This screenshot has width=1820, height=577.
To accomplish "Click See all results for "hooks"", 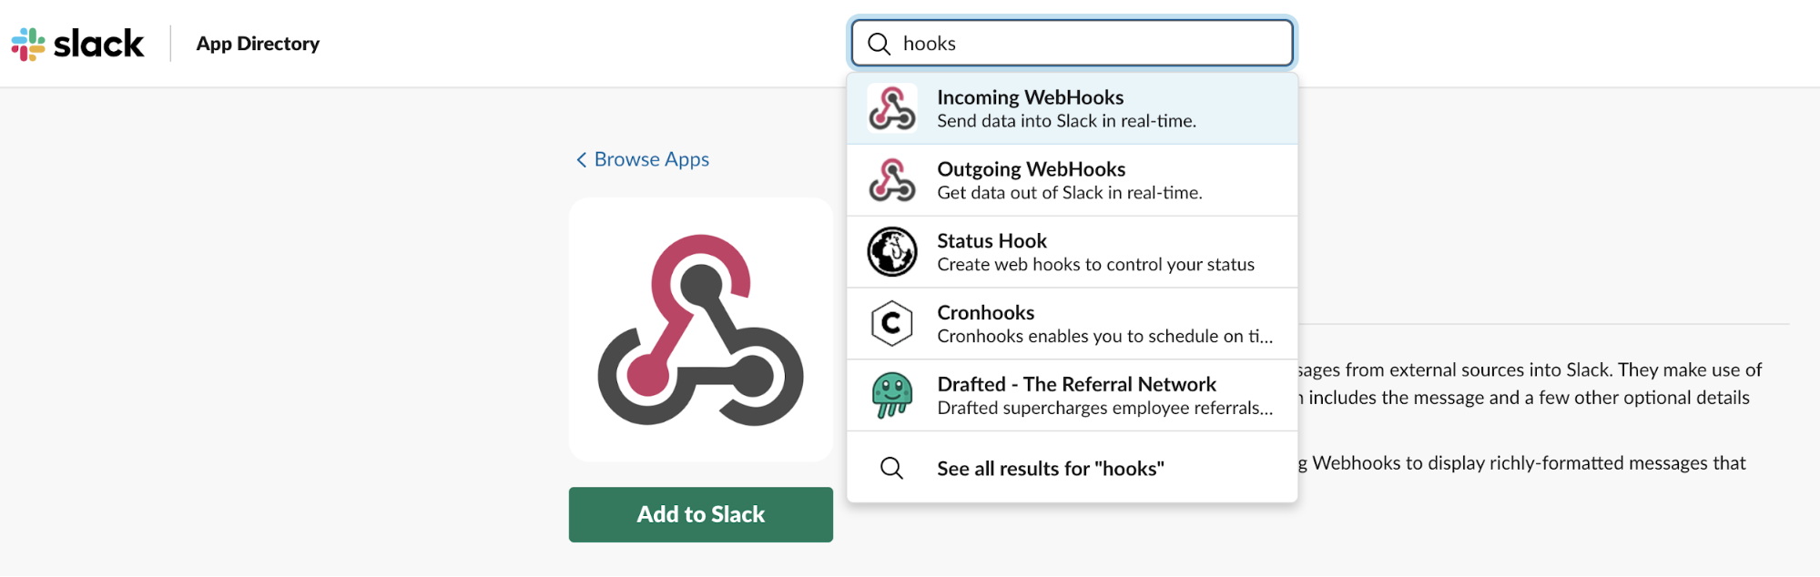I will pyautogui.click(x=1050, y=467).
